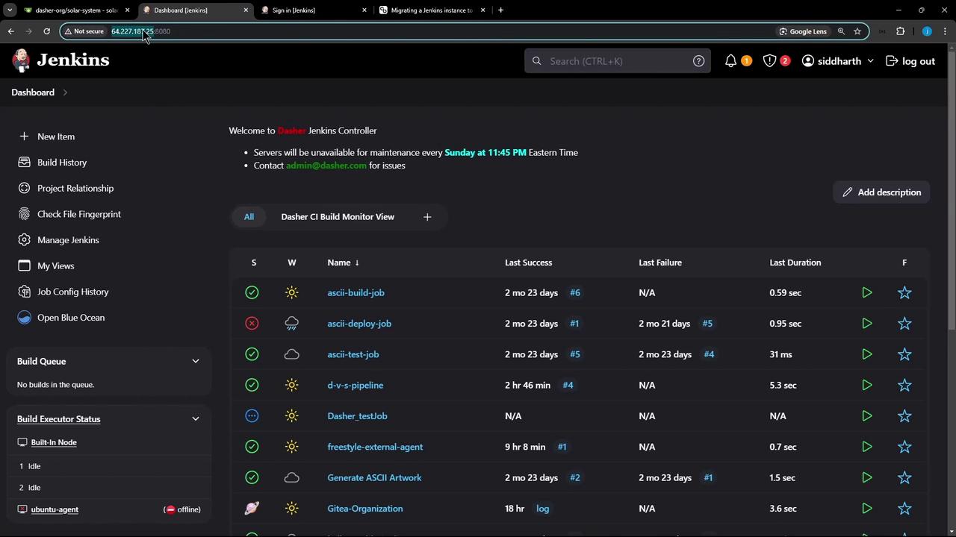Schedule a build for Gitea-Organization

(x=866, y=509)
